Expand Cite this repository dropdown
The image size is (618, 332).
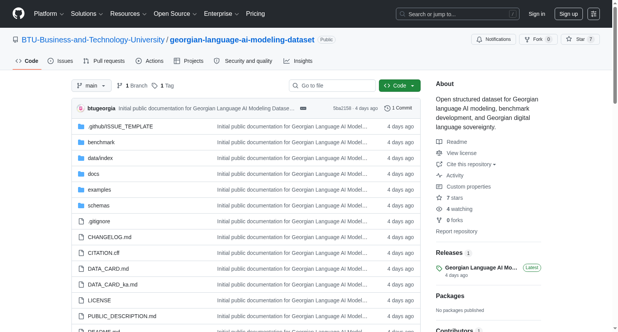click(471, 164)
